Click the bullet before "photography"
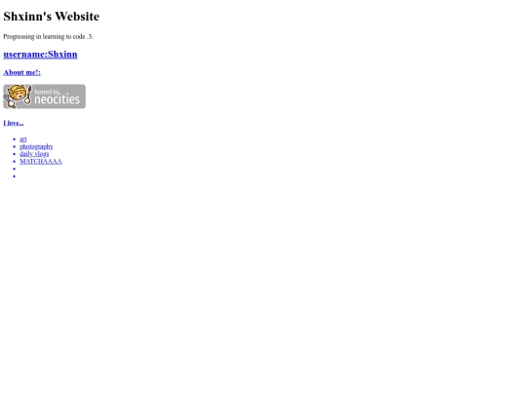 point(15,146)
